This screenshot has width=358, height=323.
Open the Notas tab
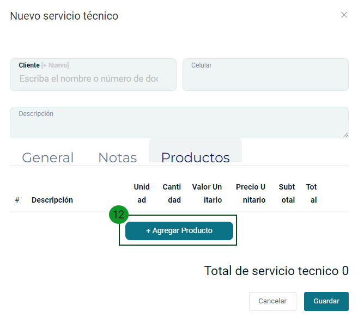[117, 157]
